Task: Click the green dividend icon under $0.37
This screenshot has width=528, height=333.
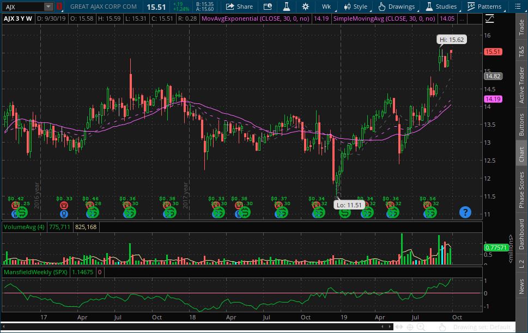Action: [x=282, y=213]
